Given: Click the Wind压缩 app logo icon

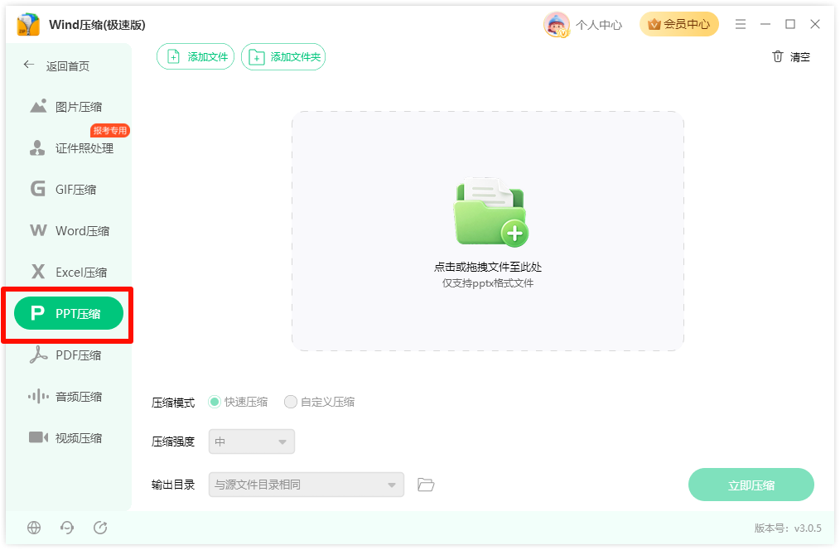Looking at the screenshot, I should click(x=28, y=25).
